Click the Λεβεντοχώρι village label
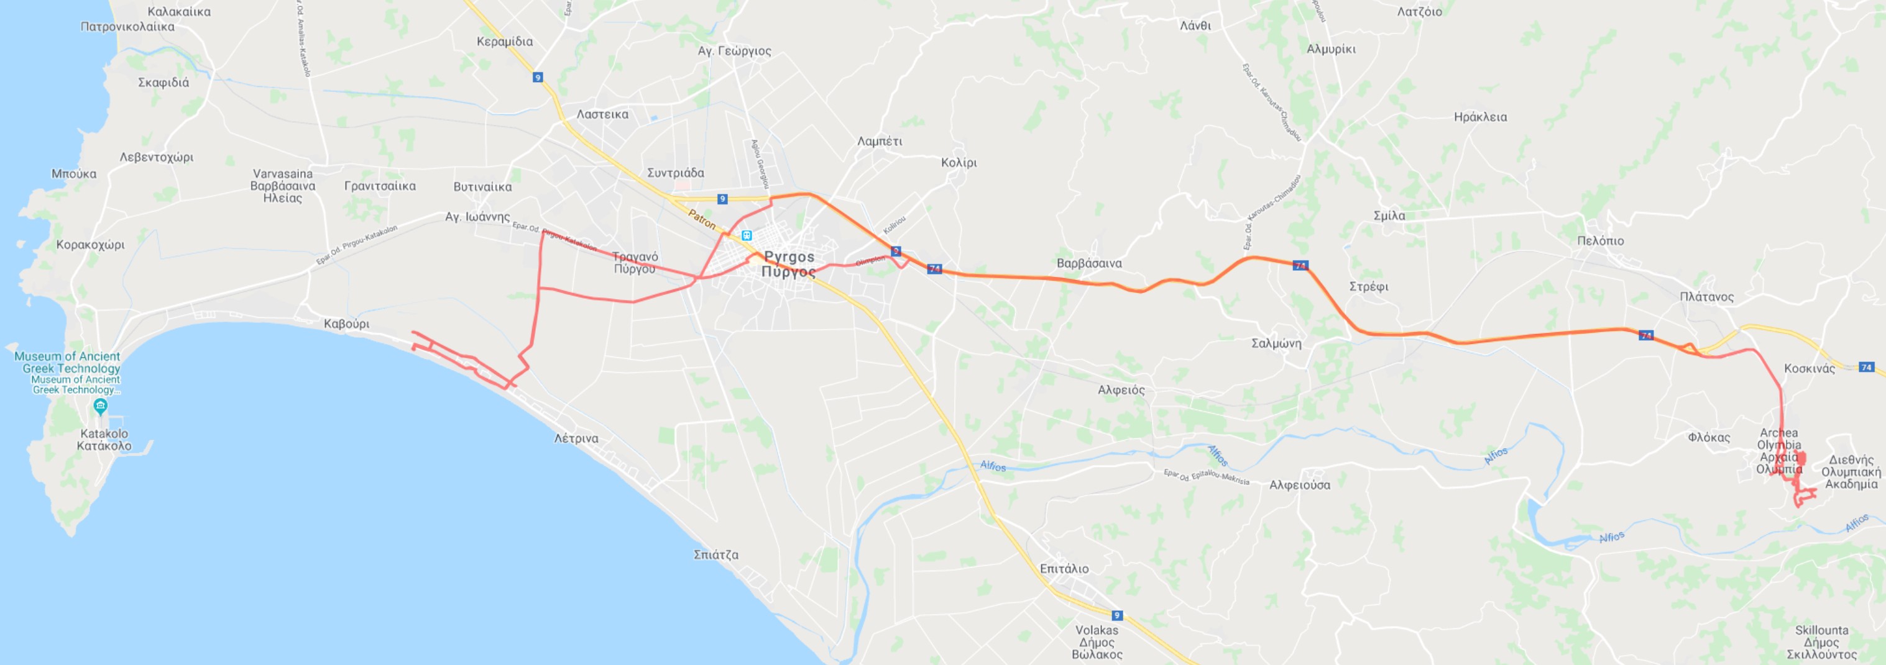The image size is (1886, 665). 157,157
